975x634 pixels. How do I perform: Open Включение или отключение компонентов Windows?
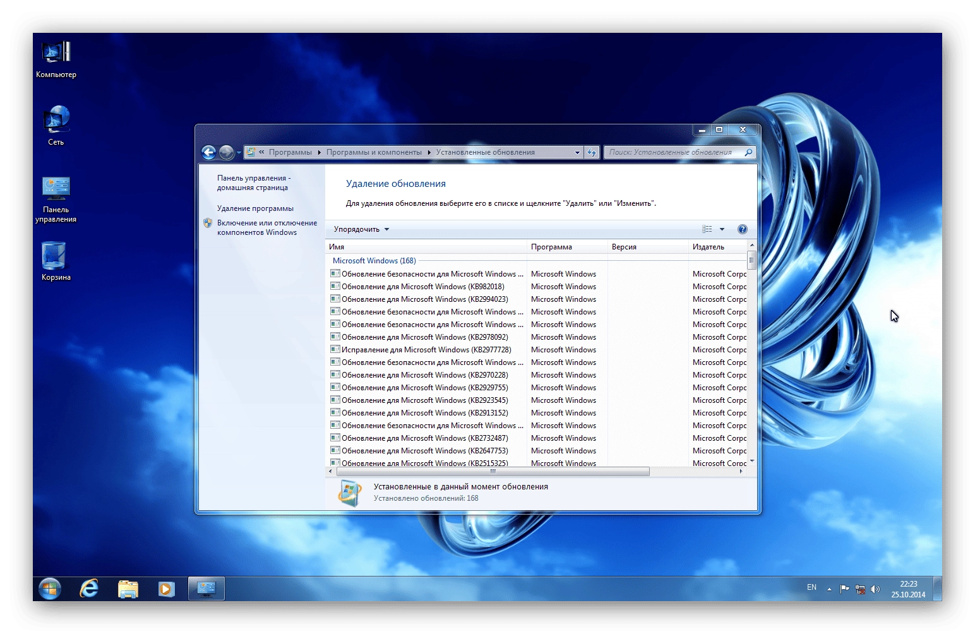(x=266, y=227)
